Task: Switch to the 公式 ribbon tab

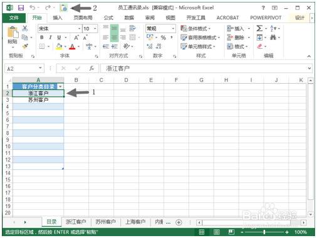Action: tap(108, 18)
